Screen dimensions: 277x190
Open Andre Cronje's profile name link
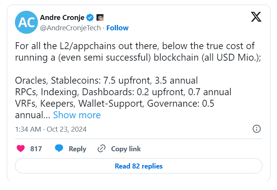[62, 18]
